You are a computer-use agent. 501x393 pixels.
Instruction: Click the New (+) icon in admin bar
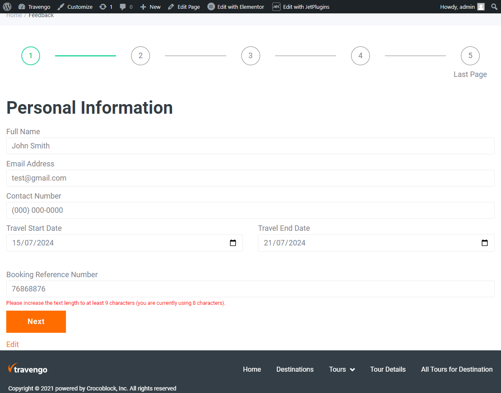point(149,6)
